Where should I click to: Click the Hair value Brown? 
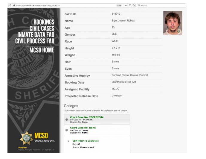115,62
